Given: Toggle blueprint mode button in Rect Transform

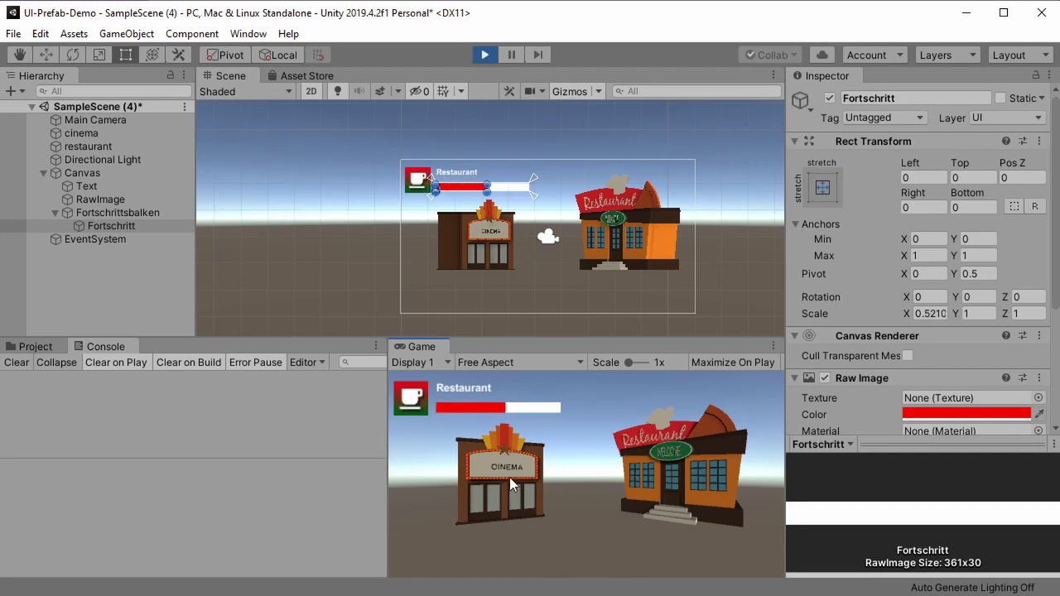Looking at the screenshot, I should tap(1014, 206).
